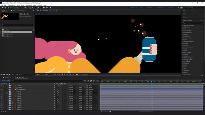Select the Puppet Pin tool

click(50, 8)
